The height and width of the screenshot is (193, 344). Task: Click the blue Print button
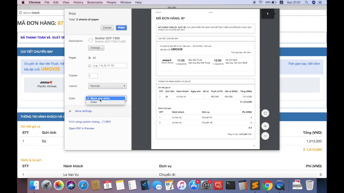tap(121, 28)
